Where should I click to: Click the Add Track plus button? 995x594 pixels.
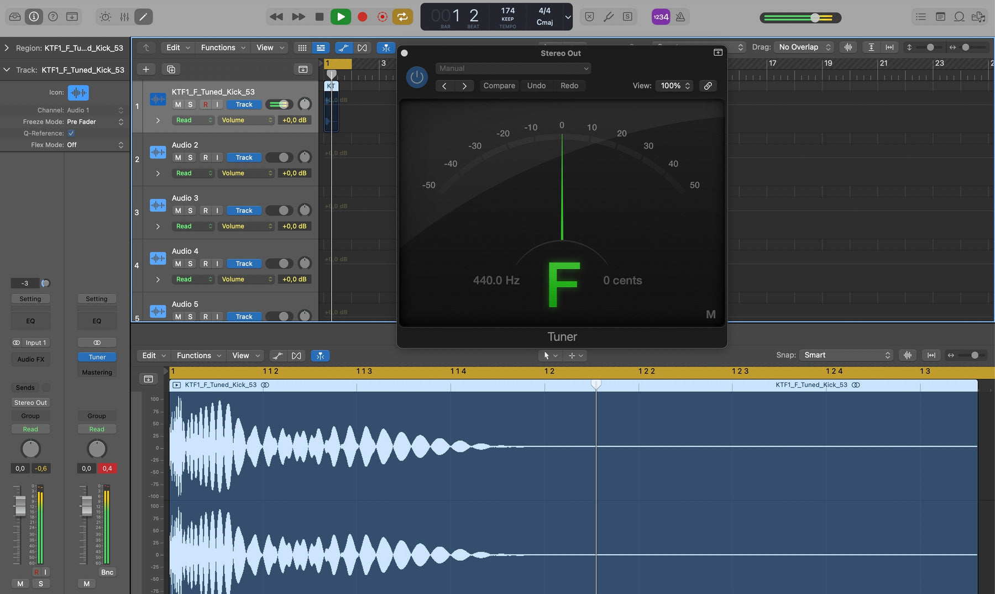pos(146,69)
